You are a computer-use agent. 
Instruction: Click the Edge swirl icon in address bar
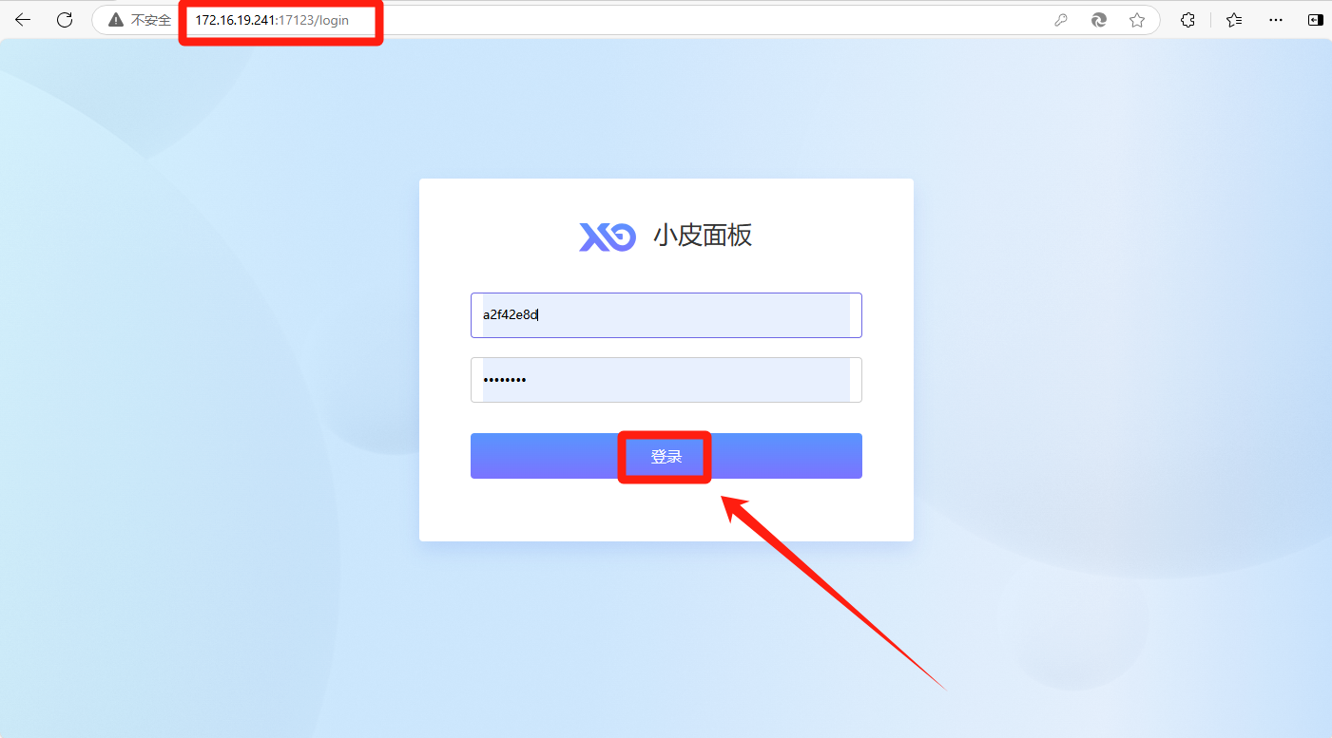(x=1099, y=20)
